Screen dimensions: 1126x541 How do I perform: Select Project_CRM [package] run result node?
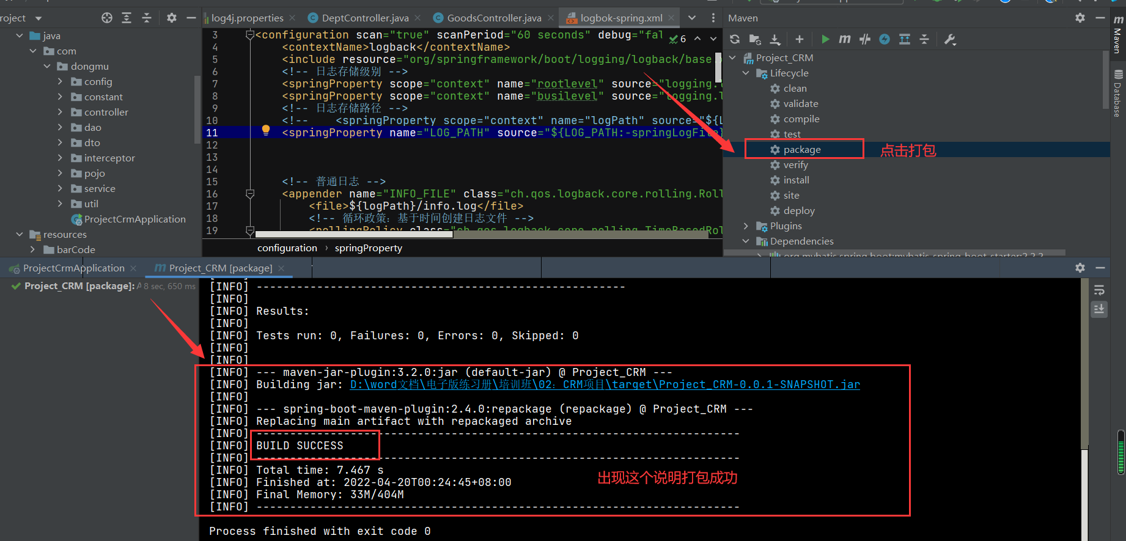(x=79, y=286)
